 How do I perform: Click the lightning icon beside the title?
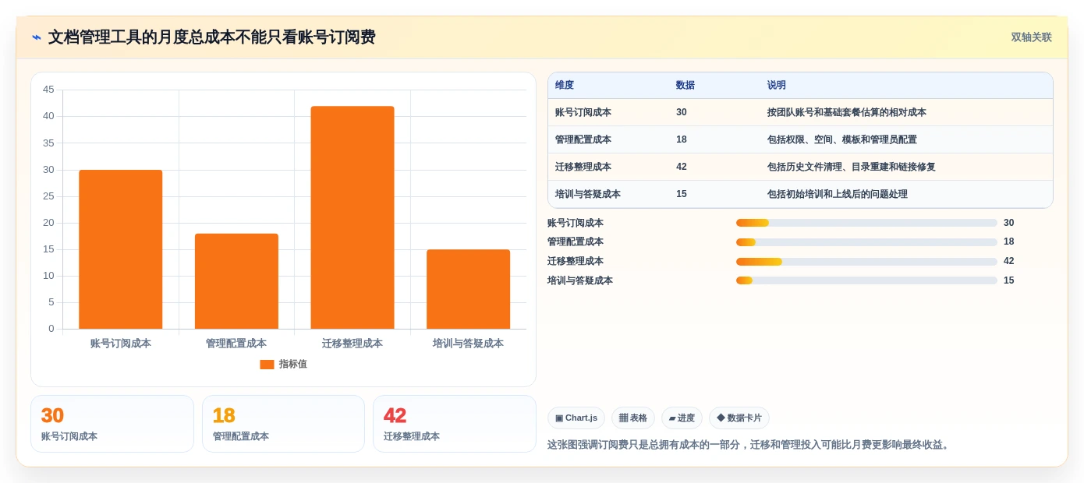click(37, 37)
